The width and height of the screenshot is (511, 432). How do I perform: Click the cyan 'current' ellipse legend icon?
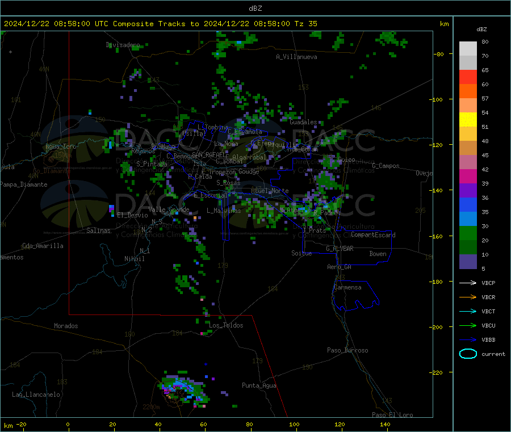tap(468, 354)
